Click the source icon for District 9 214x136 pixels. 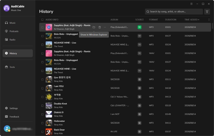[139, 114]
